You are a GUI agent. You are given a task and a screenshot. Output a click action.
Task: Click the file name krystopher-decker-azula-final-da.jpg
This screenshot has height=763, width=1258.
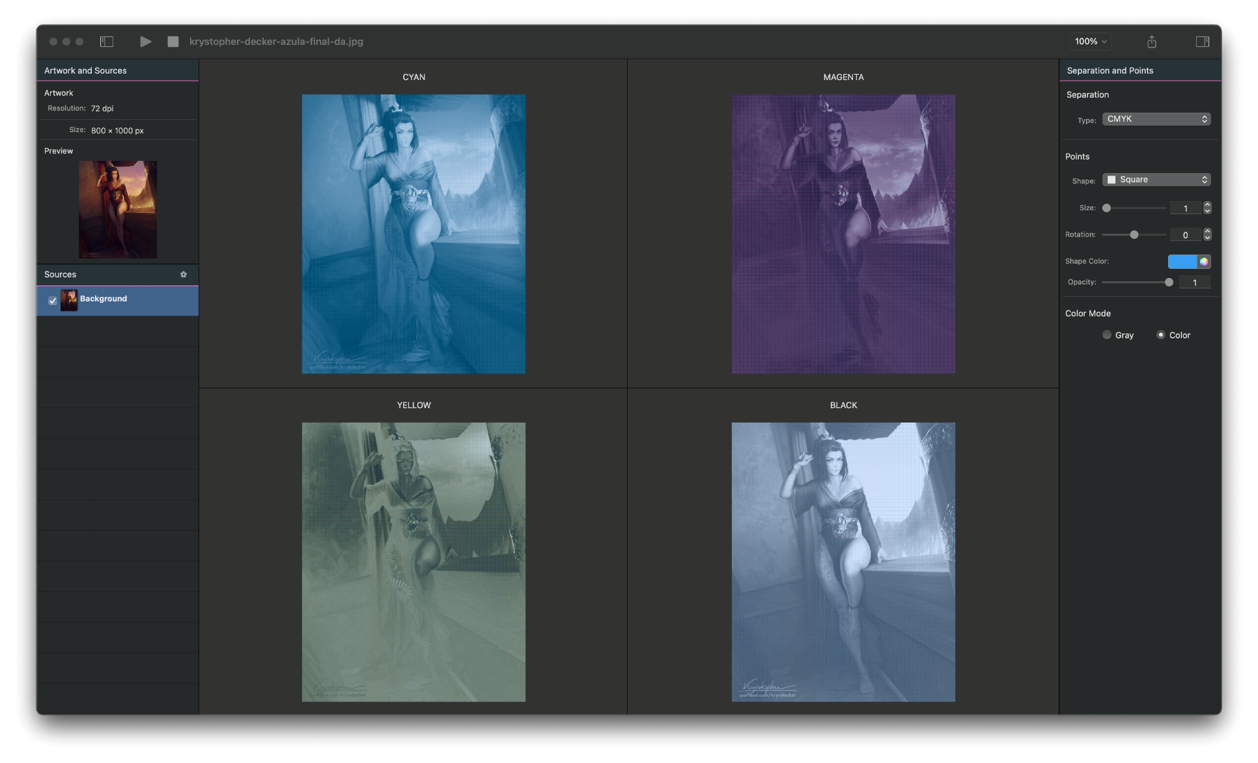click(276, 42)
